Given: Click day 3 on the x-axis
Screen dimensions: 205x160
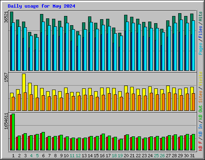Looking at the screenshot, I should [25, 156].
